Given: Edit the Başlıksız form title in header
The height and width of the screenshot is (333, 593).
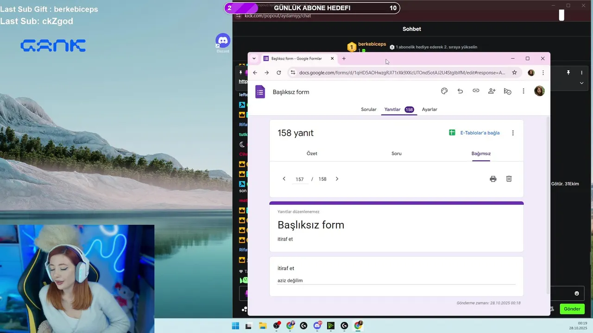Looking at the screenshot, I should coord(291,92).
